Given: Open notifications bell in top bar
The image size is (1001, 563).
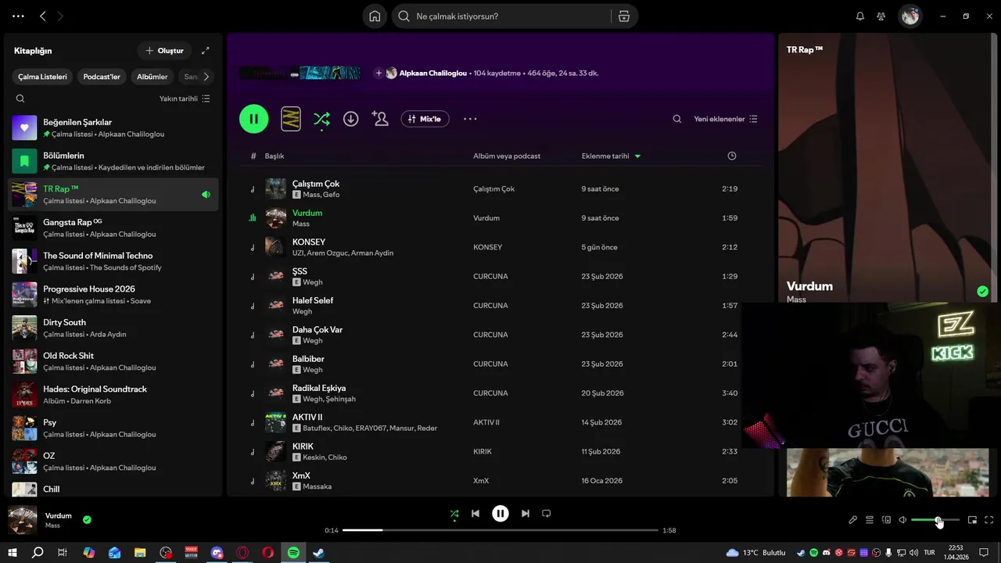Looking at the screenshot, I should (860, 16).
